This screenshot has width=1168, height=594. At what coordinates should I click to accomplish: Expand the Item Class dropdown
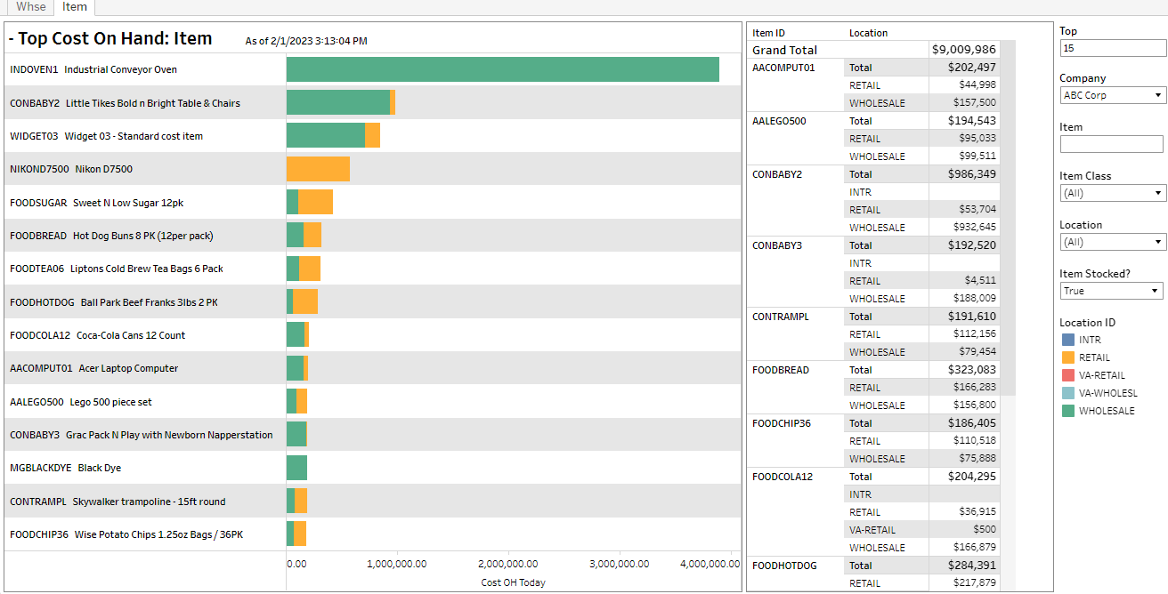pos(1112,193)
